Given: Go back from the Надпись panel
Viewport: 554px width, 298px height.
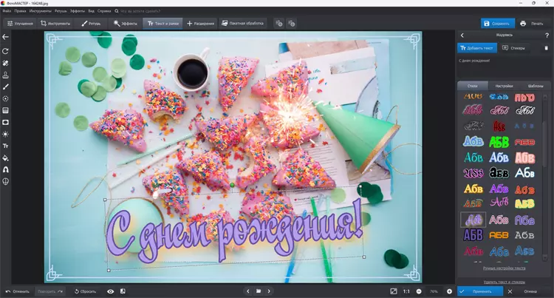Looking at the screenshot, I should [462, 35].
